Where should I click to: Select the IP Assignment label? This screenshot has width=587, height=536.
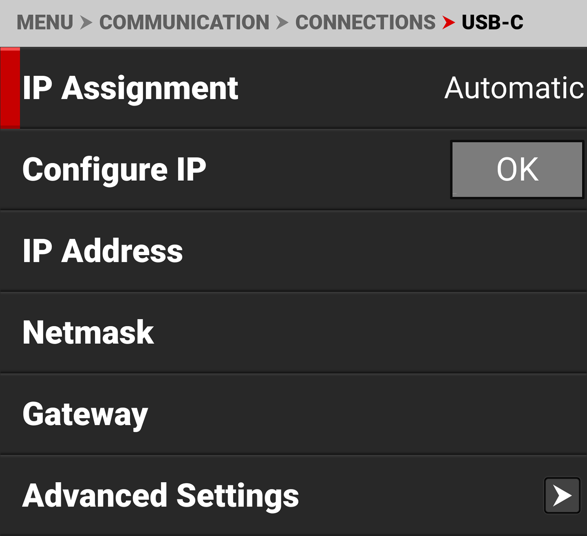click(x=130, y=88)
